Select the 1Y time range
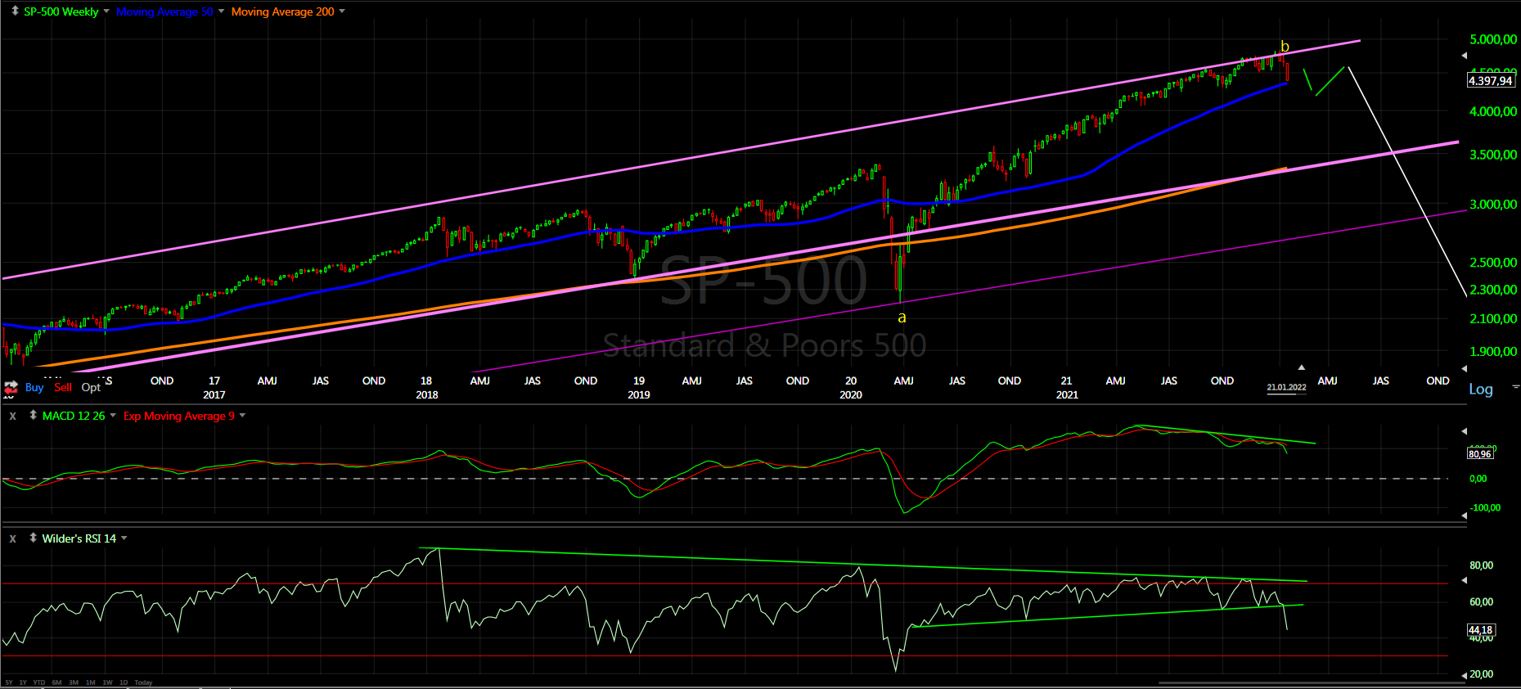Viewport: 1521px width, 689px height. click(23, 682)
